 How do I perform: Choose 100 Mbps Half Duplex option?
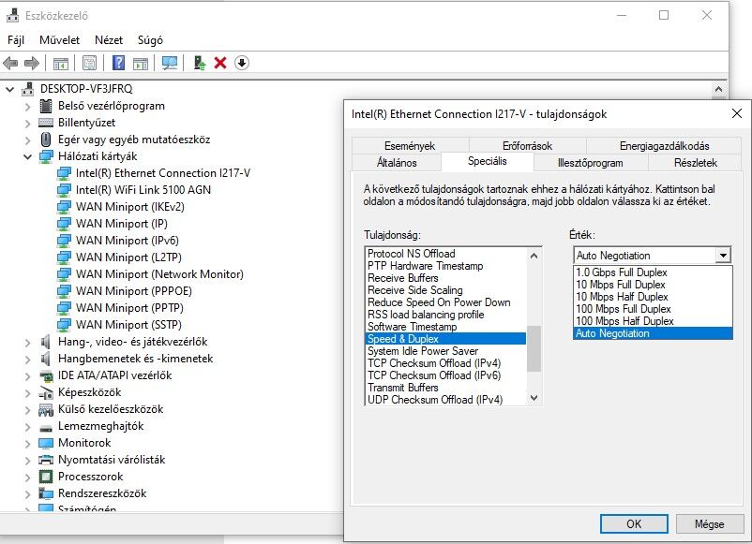(x=653, y=321)
